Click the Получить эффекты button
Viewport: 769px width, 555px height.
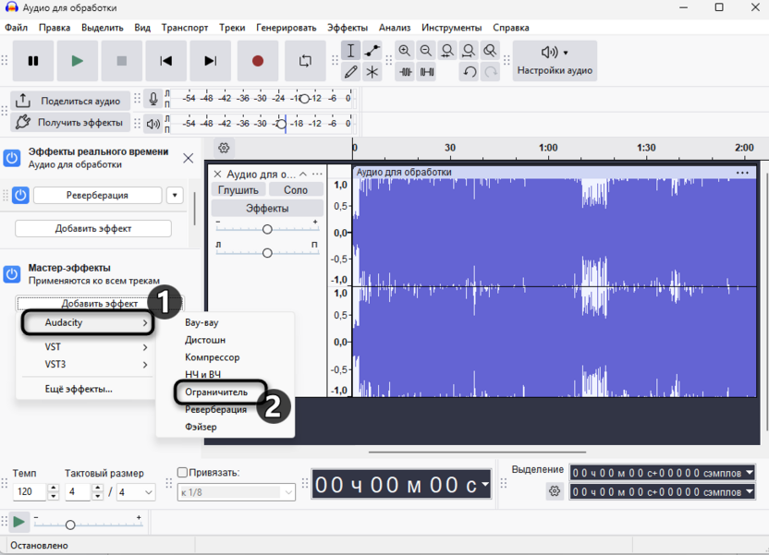click(70, 123)
